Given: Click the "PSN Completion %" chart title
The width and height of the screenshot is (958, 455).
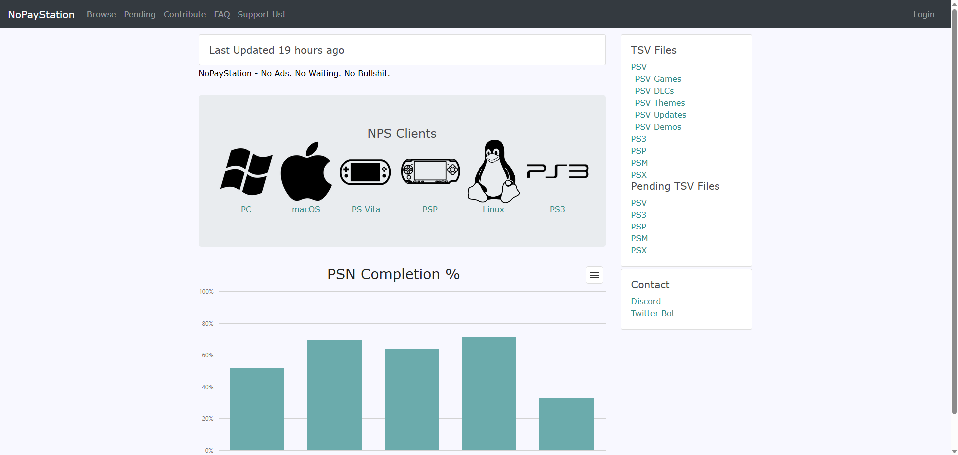Looking at the screenshot, I should pyautogui.click(x=393, y=274).
